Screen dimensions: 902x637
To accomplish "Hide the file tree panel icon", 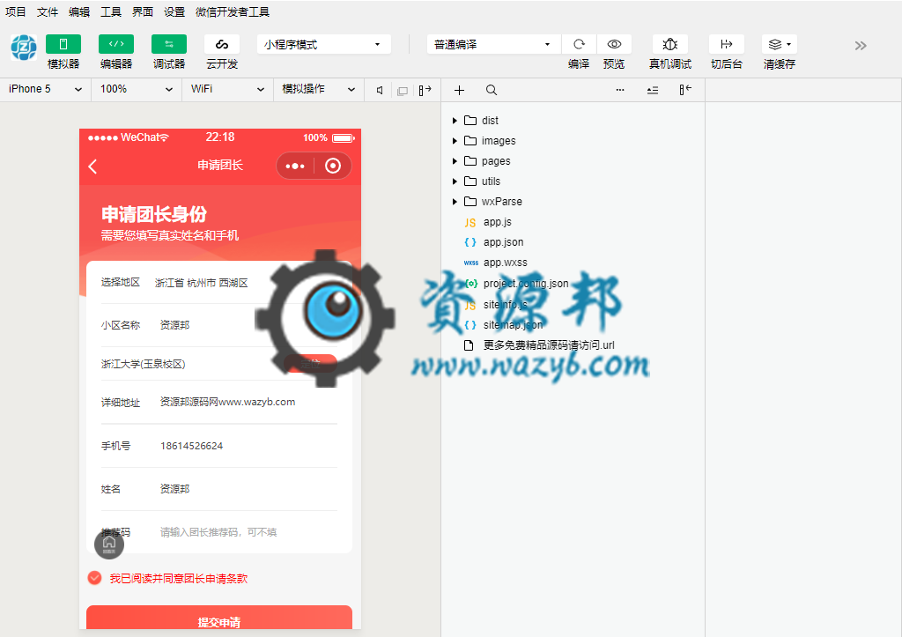I will 685,90.
